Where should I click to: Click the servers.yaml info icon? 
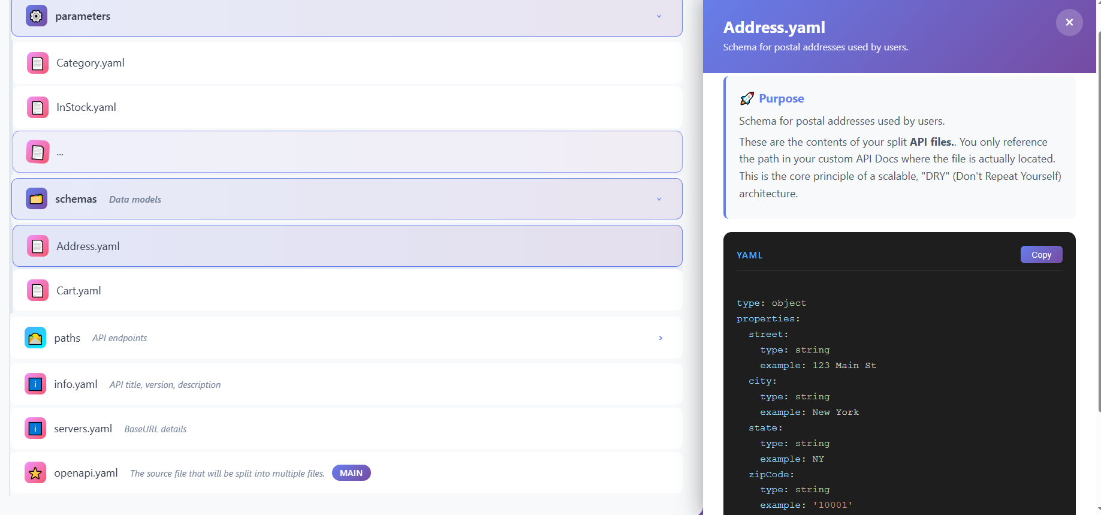(x=35, y=429)
